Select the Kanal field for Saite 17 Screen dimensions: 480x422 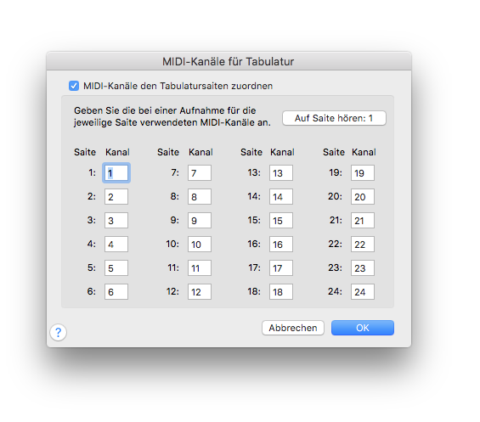click(281, 268)
